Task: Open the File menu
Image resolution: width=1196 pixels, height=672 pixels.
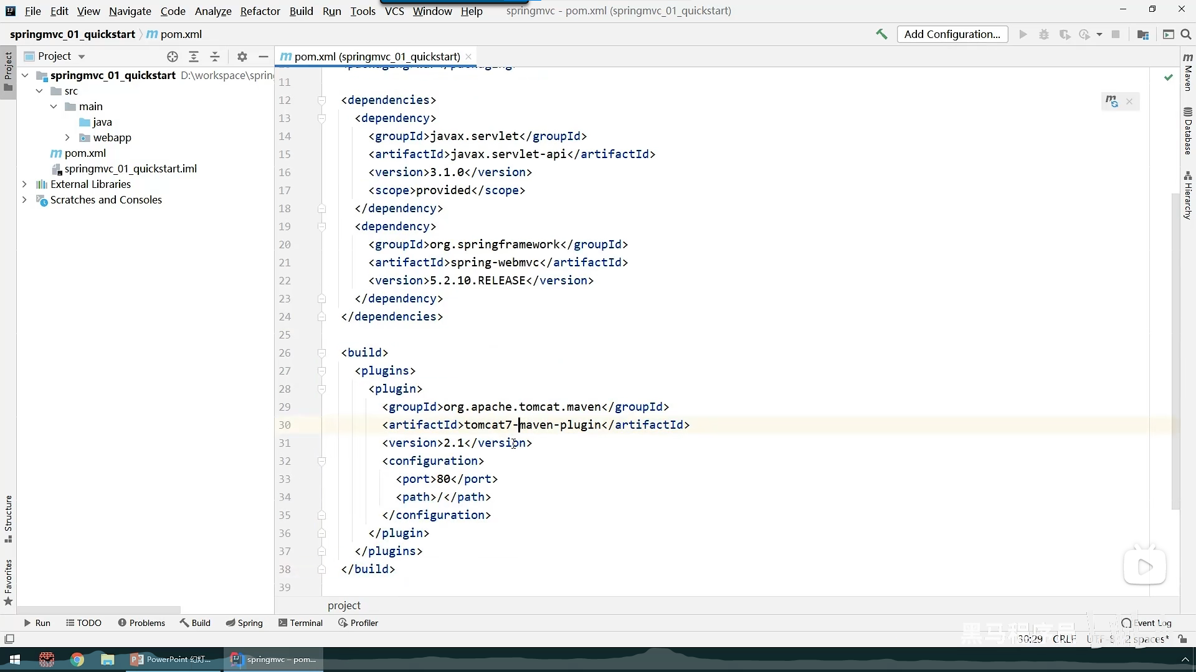Action: [x=32, y=11]
